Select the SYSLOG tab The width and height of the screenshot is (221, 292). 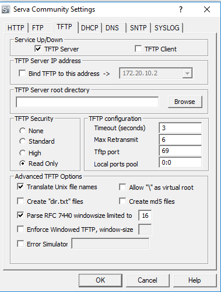tap(167, 28)
